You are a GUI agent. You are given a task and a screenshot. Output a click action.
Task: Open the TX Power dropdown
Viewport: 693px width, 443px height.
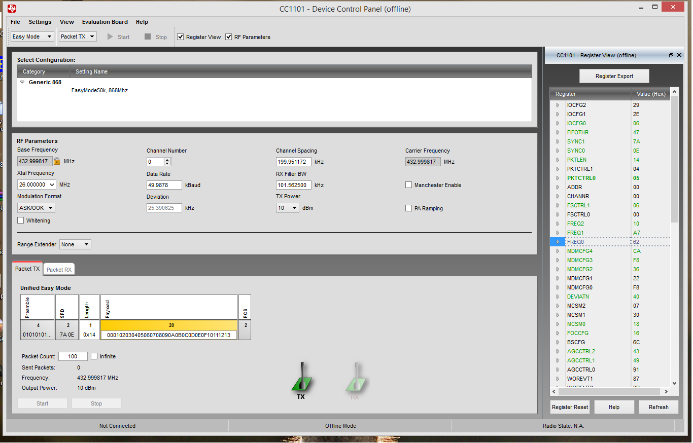[x=288, y=208]
